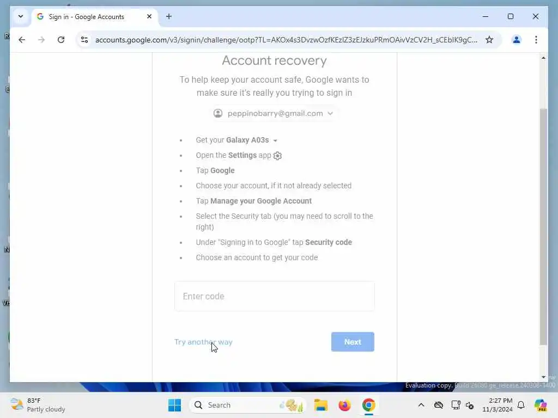This screenshot has width=558, height=418.
Task: Click the Next button
Action: coord(353,342)
